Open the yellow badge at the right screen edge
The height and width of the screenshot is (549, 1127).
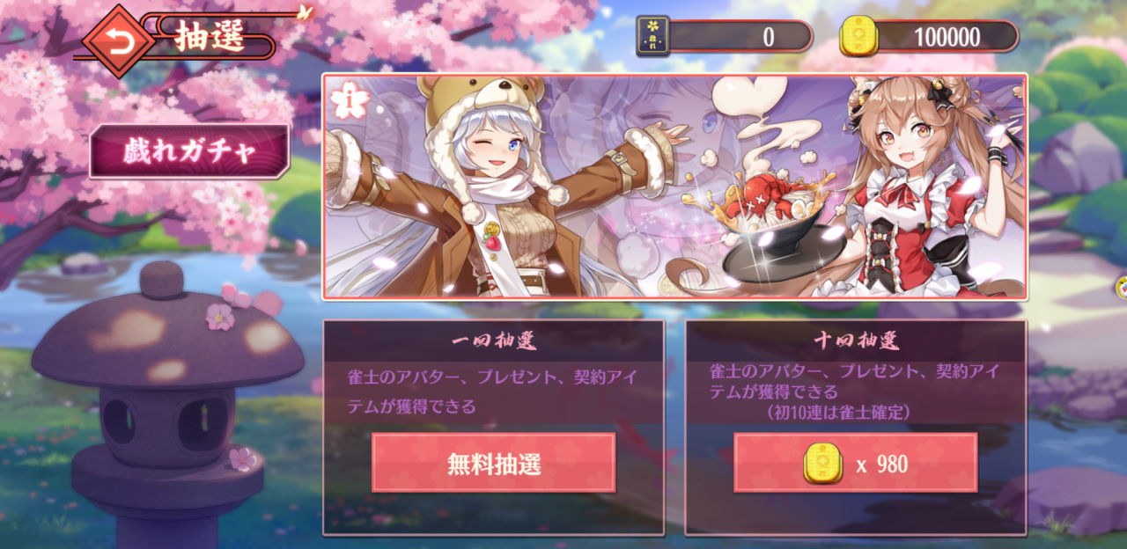pyautogui.click(x=1122, y=287)
